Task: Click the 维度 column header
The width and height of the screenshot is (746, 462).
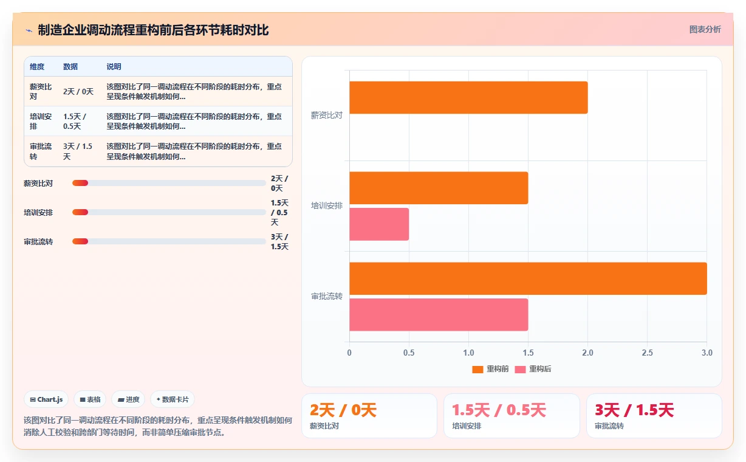Action: (x=37, y=66)
